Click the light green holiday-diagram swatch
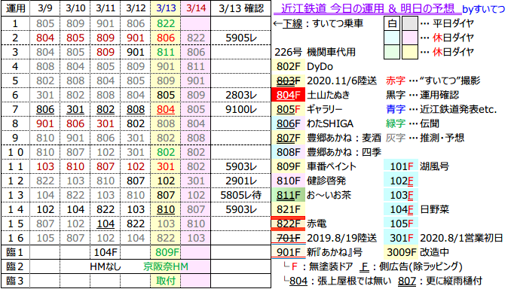 pos(392,52)
